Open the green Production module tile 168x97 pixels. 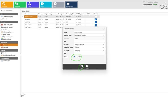point(20,5)
